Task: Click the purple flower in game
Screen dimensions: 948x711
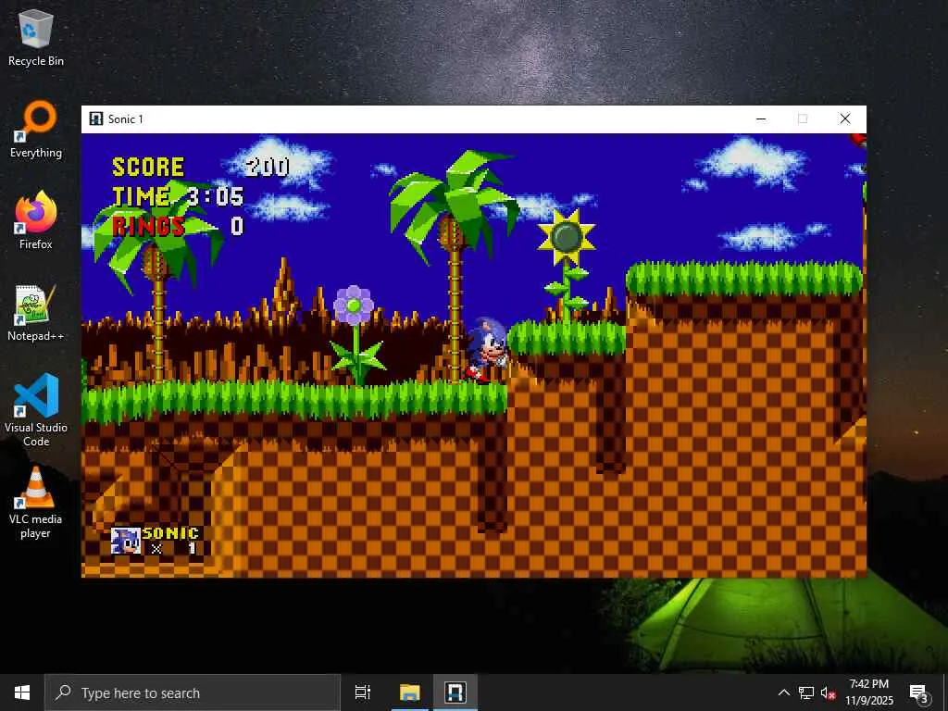Action: coord(354,306)
